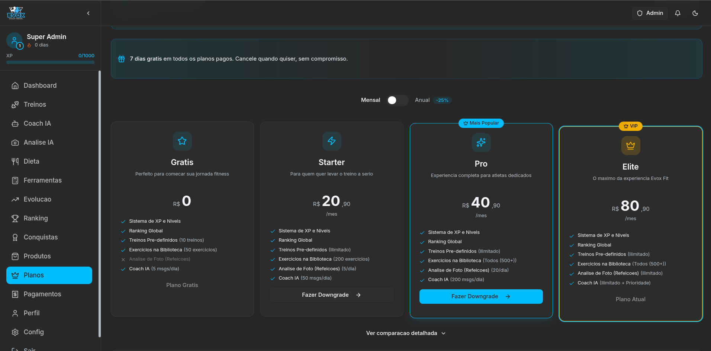
Task: Open Dashboard from the sidebar
Action: pyautogui.click(x=49, y=86)
